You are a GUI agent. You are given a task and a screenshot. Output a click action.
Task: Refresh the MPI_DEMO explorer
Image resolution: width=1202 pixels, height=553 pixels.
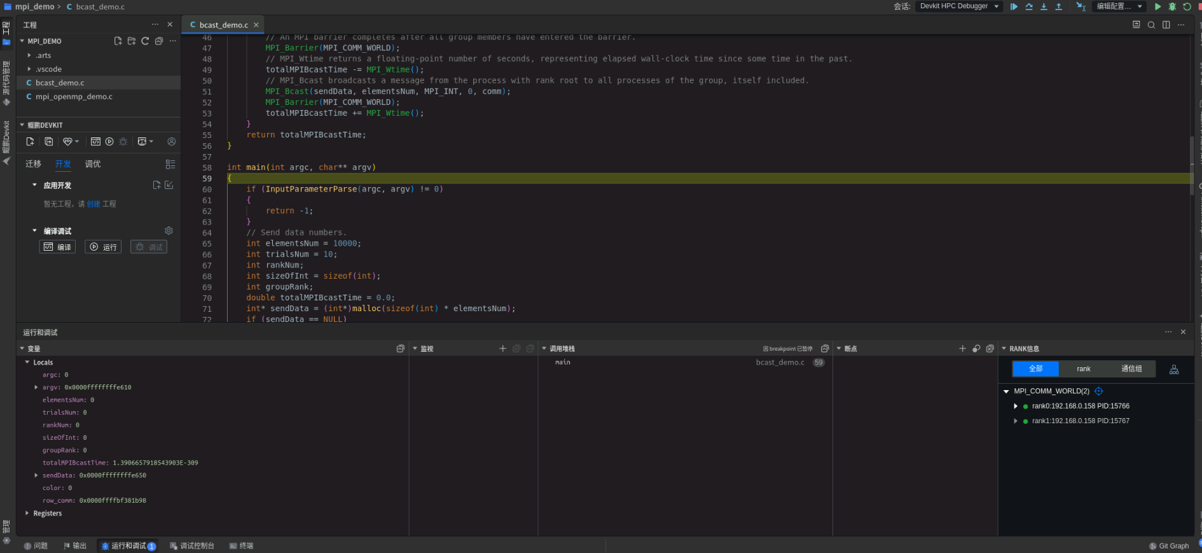pyautogui.click(x=145, y=41)
